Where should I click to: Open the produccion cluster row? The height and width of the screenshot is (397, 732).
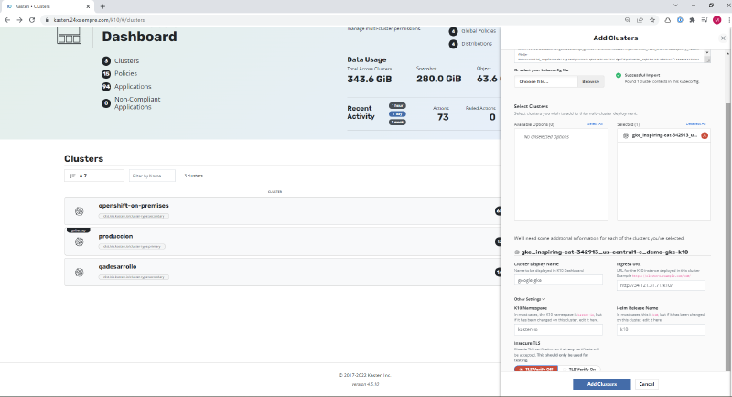point(282,241)
